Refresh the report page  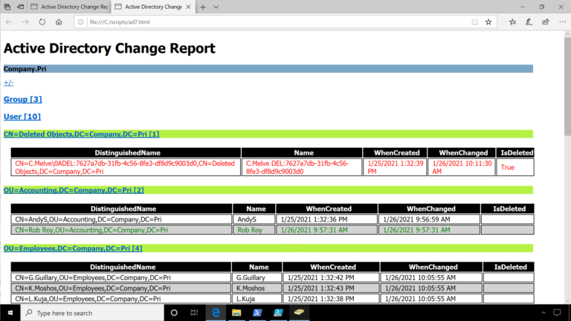pyautogui.click(x=42, y=22)
